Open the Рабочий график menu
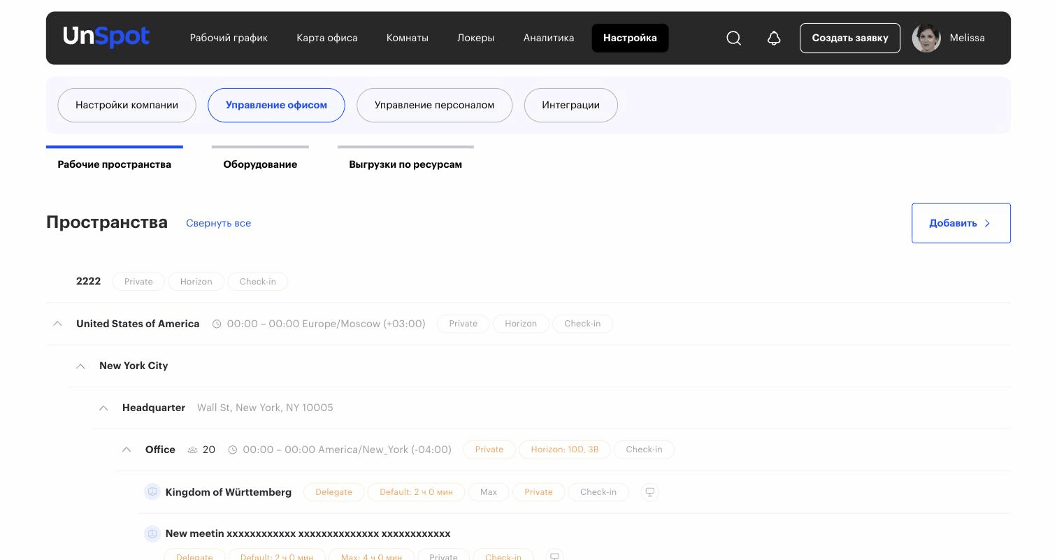1057x560 pixels. [229, 38]
